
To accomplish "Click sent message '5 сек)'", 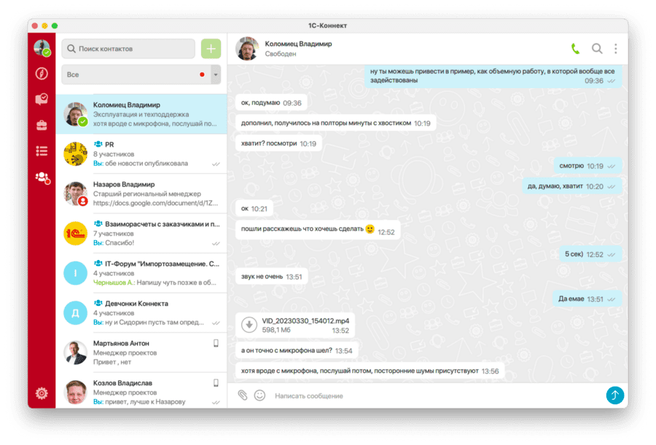I will (590, 254).
